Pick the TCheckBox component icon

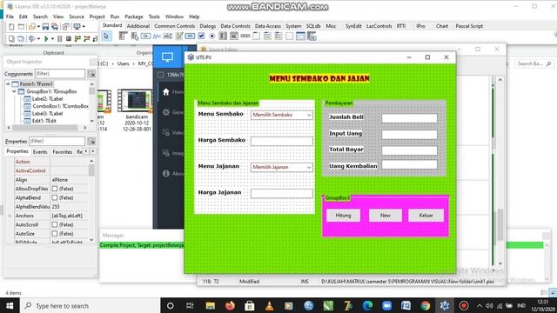(201, 36)
